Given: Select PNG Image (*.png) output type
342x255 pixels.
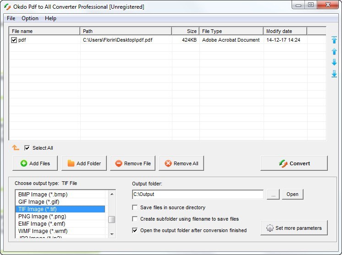Looking at the screenshot, I should click(x=60, y=217).
